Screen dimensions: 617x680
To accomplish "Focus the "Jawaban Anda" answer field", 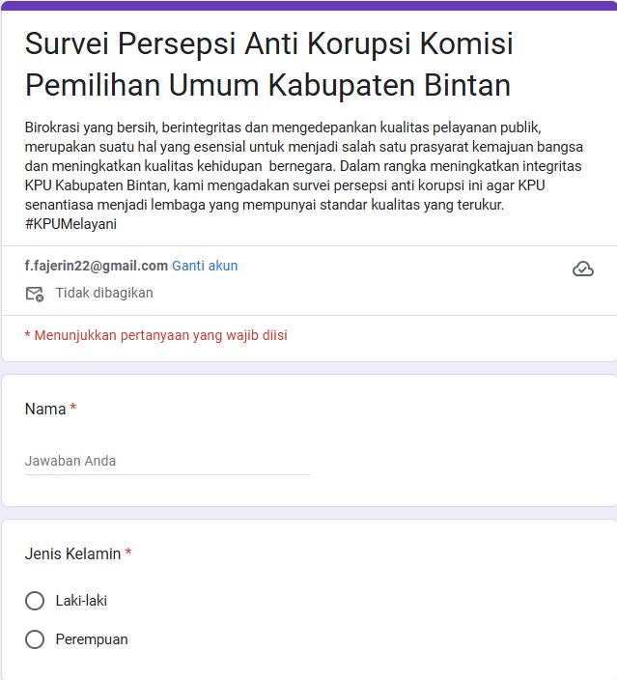I will [166, 462].
